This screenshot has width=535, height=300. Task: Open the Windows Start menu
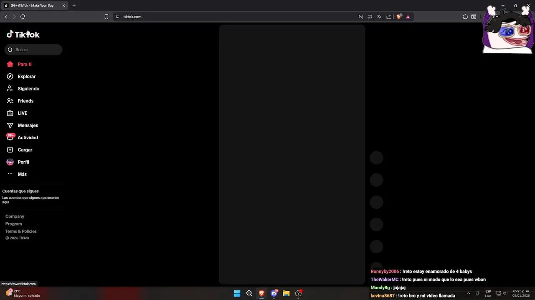pyautogui.click(x=237, y=293)
